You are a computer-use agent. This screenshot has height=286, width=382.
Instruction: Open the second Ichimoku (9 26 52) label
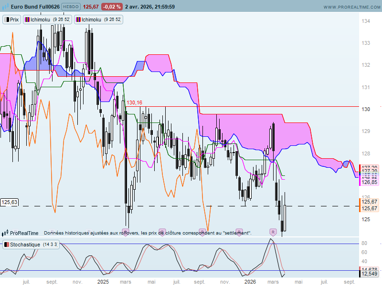tap(102, 20)
